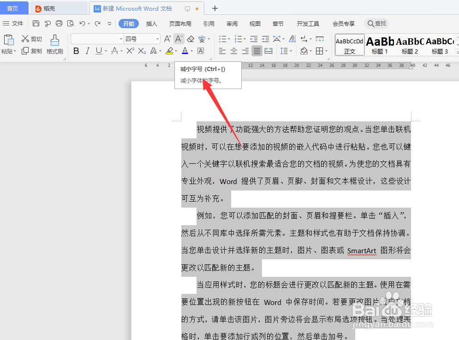Set justified text alignment
The width and height of the screenshot is (459, 340).
coord(257,51)
